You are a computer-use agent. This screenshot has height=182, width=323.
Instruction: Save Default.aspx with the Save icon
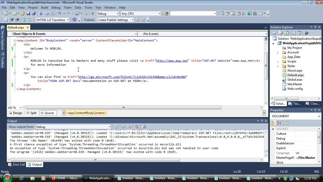[28, 13]
